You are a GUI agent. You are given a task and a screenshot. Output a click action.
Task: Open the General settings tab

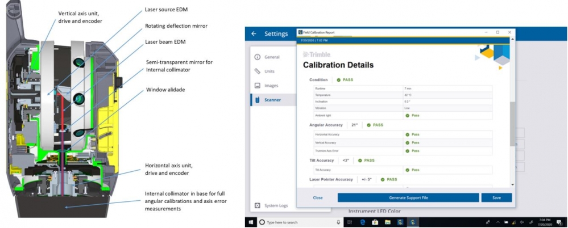(273, 57)
